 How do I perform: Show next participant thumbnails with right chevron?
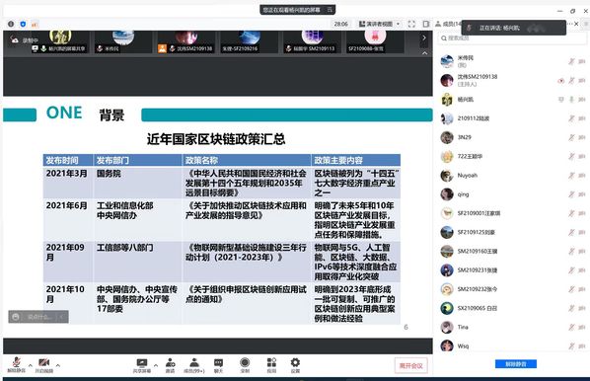pyautogui.click(x=424, y=38)
